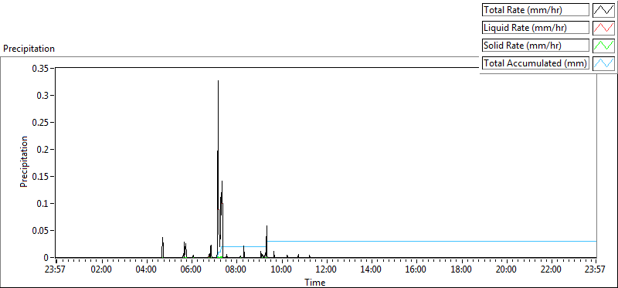Click the 0 minimum y-axis value
Viewport: 618px width, 288px height.
click(46, 258)
